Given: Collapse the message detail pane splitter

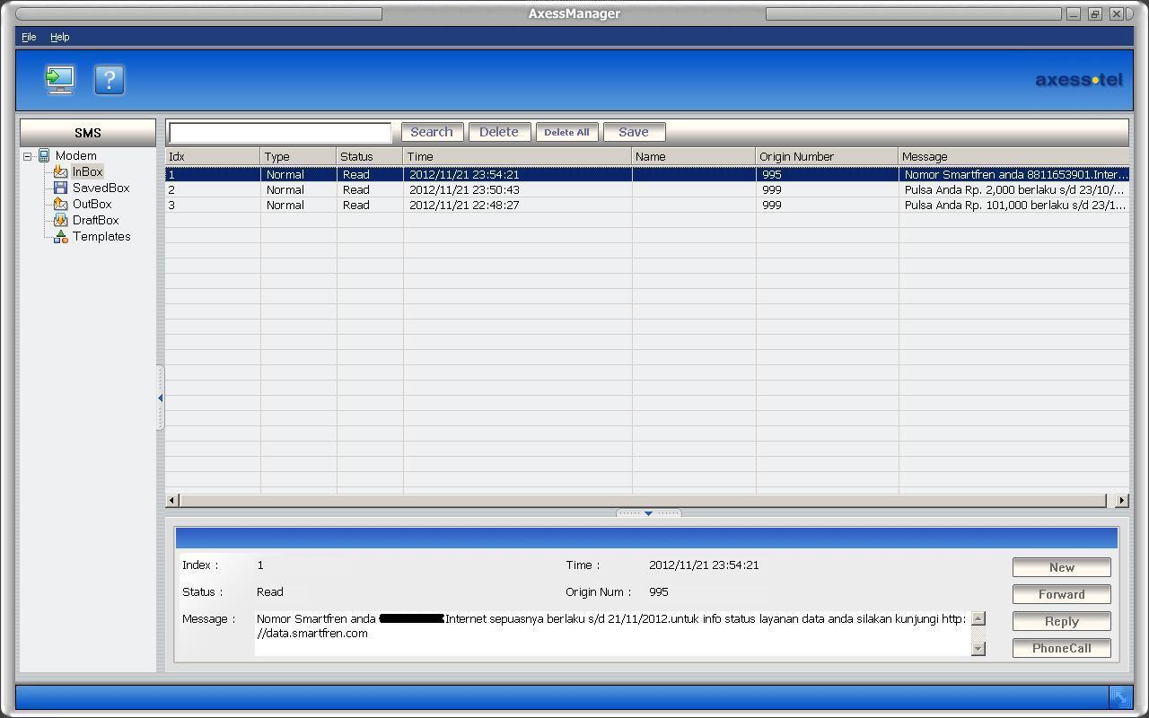Looking at the screenshot, I should [x=648, y=513].
